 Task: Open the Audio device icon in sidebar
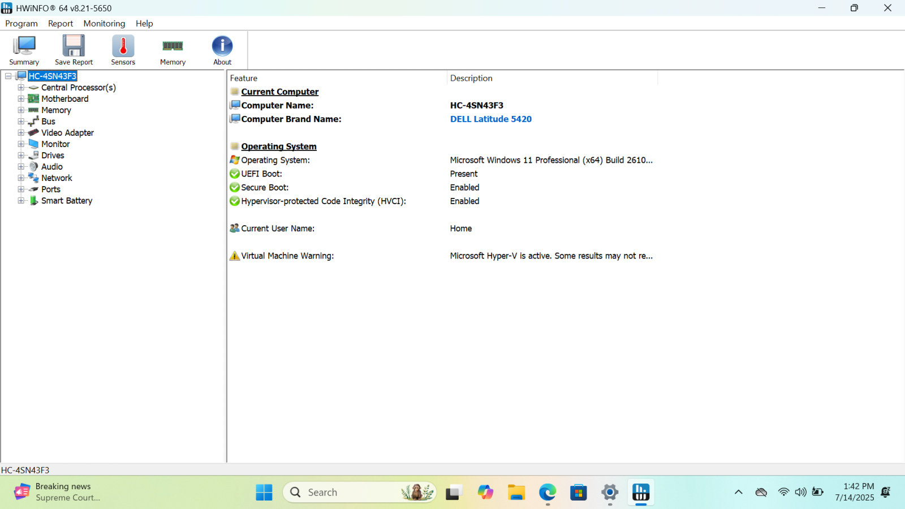pos(33,166)
